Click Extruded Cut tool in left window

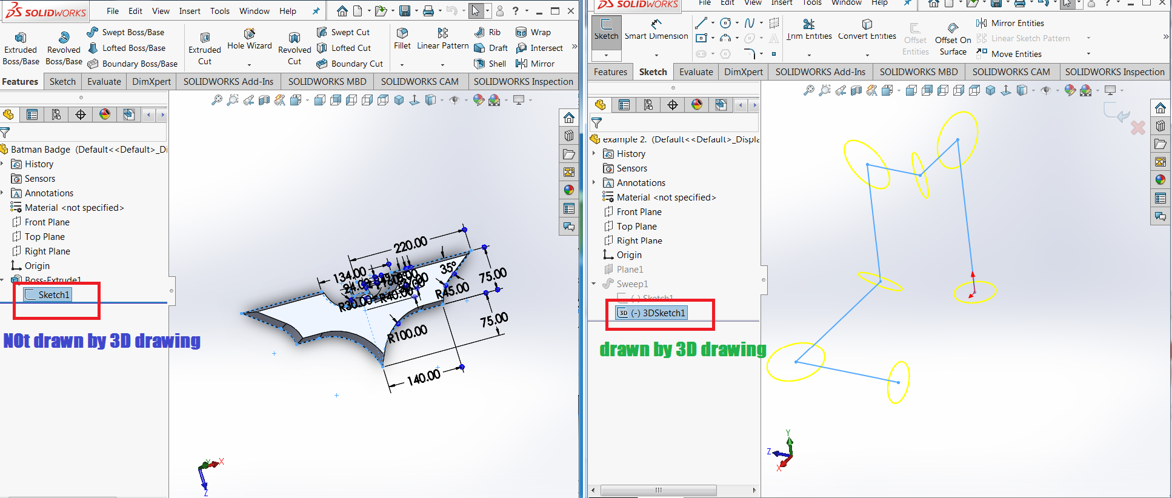(x=205, y=48)
